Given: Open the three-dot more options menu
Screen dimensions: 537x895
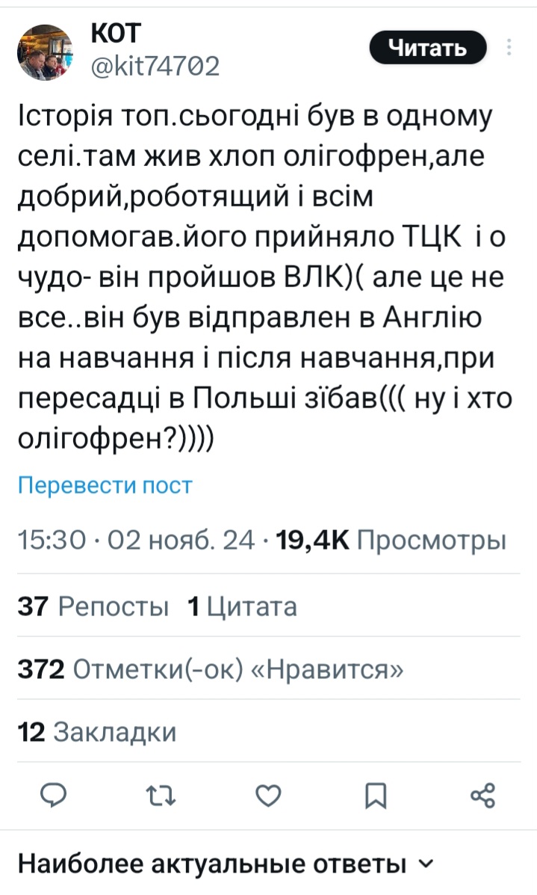Looking at the screenshot, I should [509, 49].
